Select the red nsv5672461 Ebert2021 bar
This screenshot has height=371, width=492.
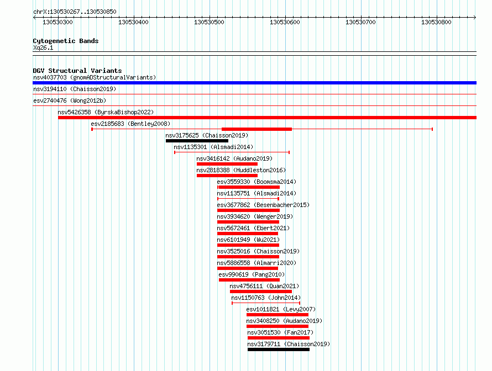point(248,234)
